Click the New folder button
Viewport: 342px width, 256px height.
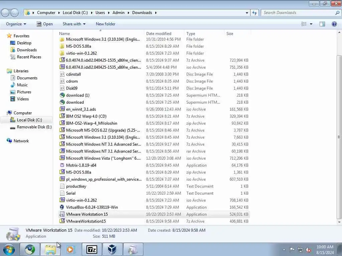point(106,24)
